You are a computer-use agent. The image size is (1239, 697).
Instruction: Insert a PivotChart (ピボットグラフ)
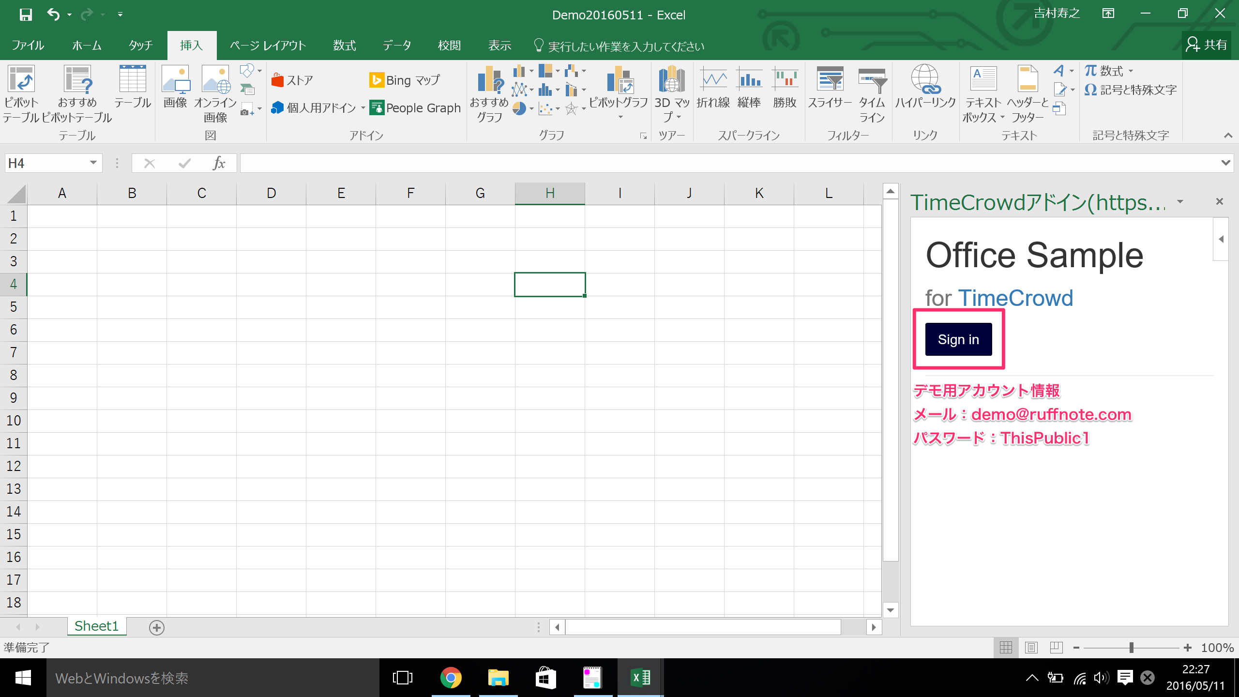tap(619, 92)
